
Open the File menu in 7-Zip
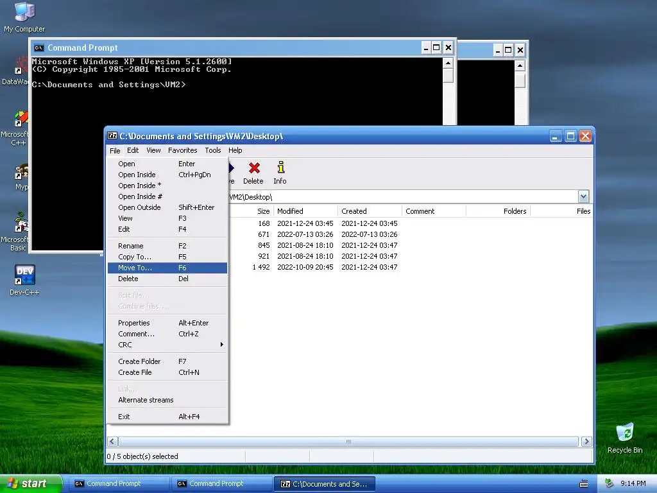[115, 150]
